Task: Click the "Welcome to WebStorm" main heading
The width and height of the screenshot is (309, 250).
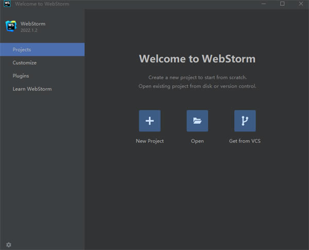Action: pos(197,59)
